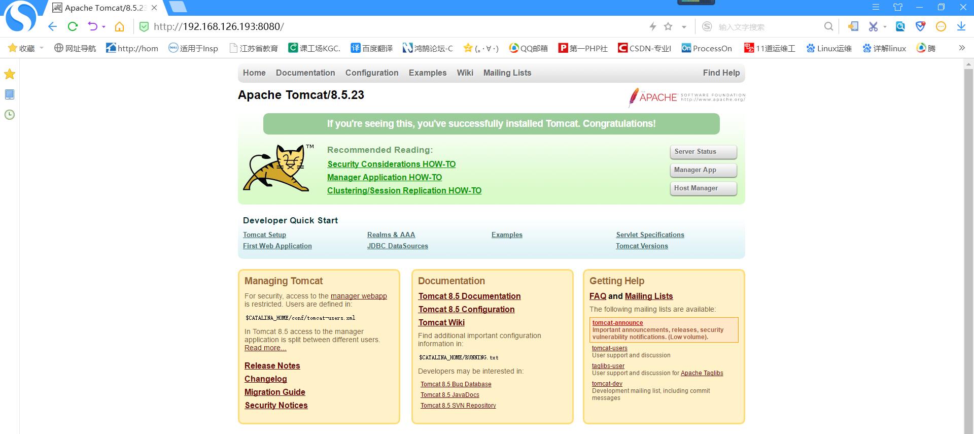Viewport: 974px width, 434px height.
Task: Click the blue page-search toolbar icon
Action: click(900, 26)
